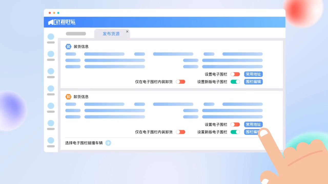
Task: Enable 设置电子围栏 toggle in 卸货信息 section
Action: tap(235, 124)
